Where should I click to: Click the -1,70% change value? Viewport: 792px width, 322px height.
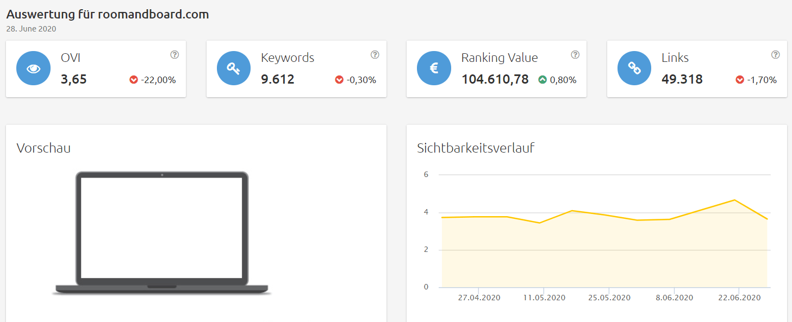click(x=762, y=80)
